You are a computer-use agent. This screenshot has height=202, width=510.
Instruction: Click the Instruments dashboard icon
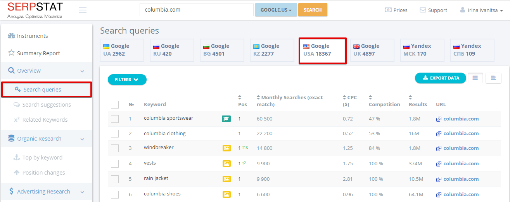coord(11,36)
